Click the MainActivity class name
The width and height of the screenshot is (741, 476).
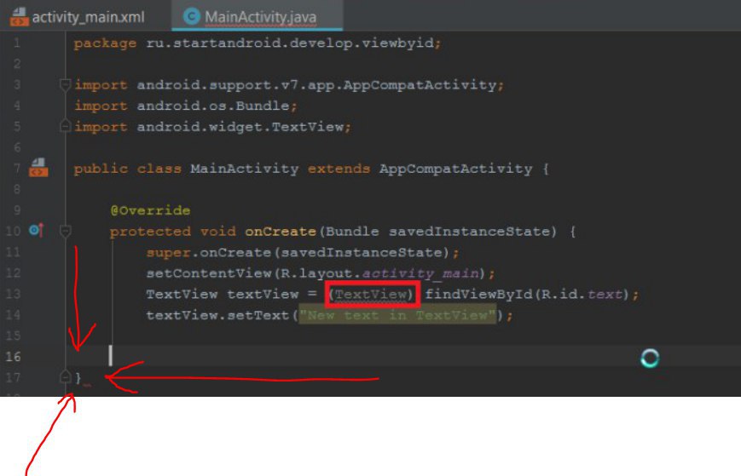[x=245, y=169]
